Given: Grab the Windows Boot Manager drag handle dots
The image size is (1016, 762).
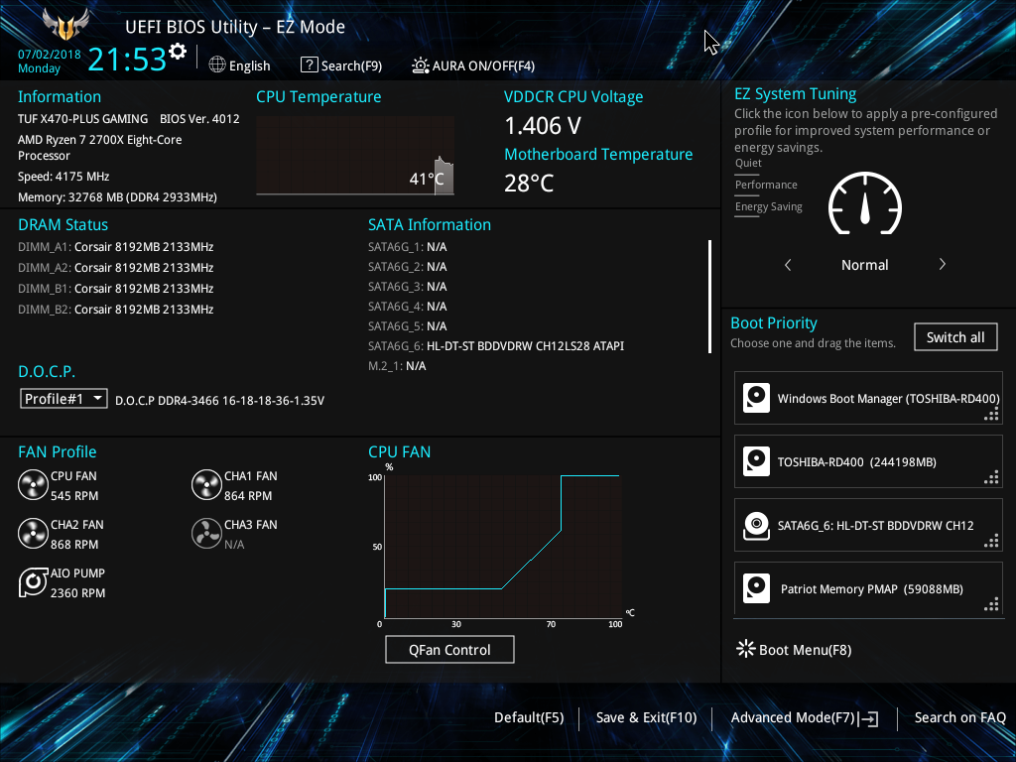Looking at the screenshot, I should tap(991, 415).
